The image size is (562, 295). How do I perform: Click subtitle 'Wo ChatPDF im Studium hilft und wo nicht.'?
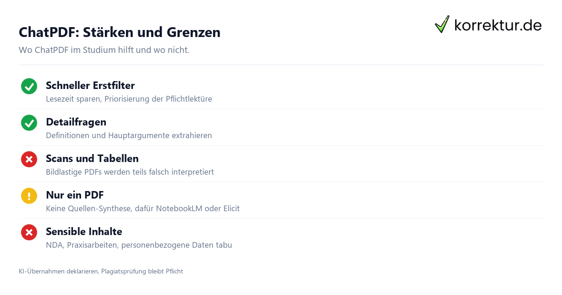(x=104, y=50)
